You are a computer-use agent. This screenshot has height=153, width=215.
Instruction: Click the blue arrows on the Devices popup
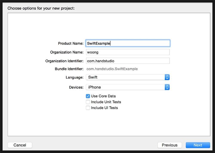click(167, 87)
